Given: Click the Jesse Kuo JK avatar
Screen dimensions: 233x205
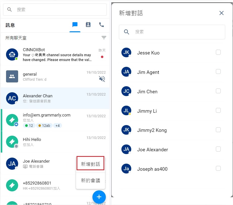Looking at the screenshot, I should tap(126, 52).
